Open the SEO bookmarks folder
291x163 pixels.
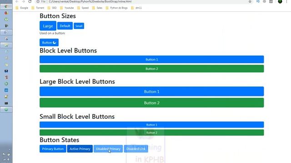pyautogui.click(x=52, y=8)
